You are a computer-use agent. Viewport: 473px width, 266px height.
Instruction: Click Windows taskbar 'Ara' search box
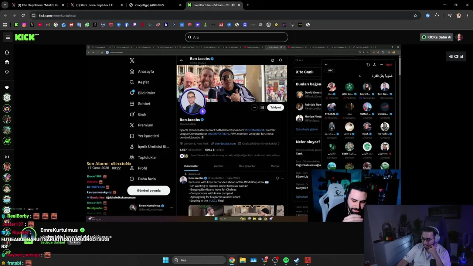coord(199,260)
